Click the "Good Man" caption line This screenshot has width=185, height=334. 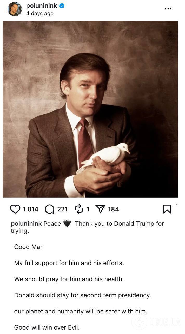[29, 247]
